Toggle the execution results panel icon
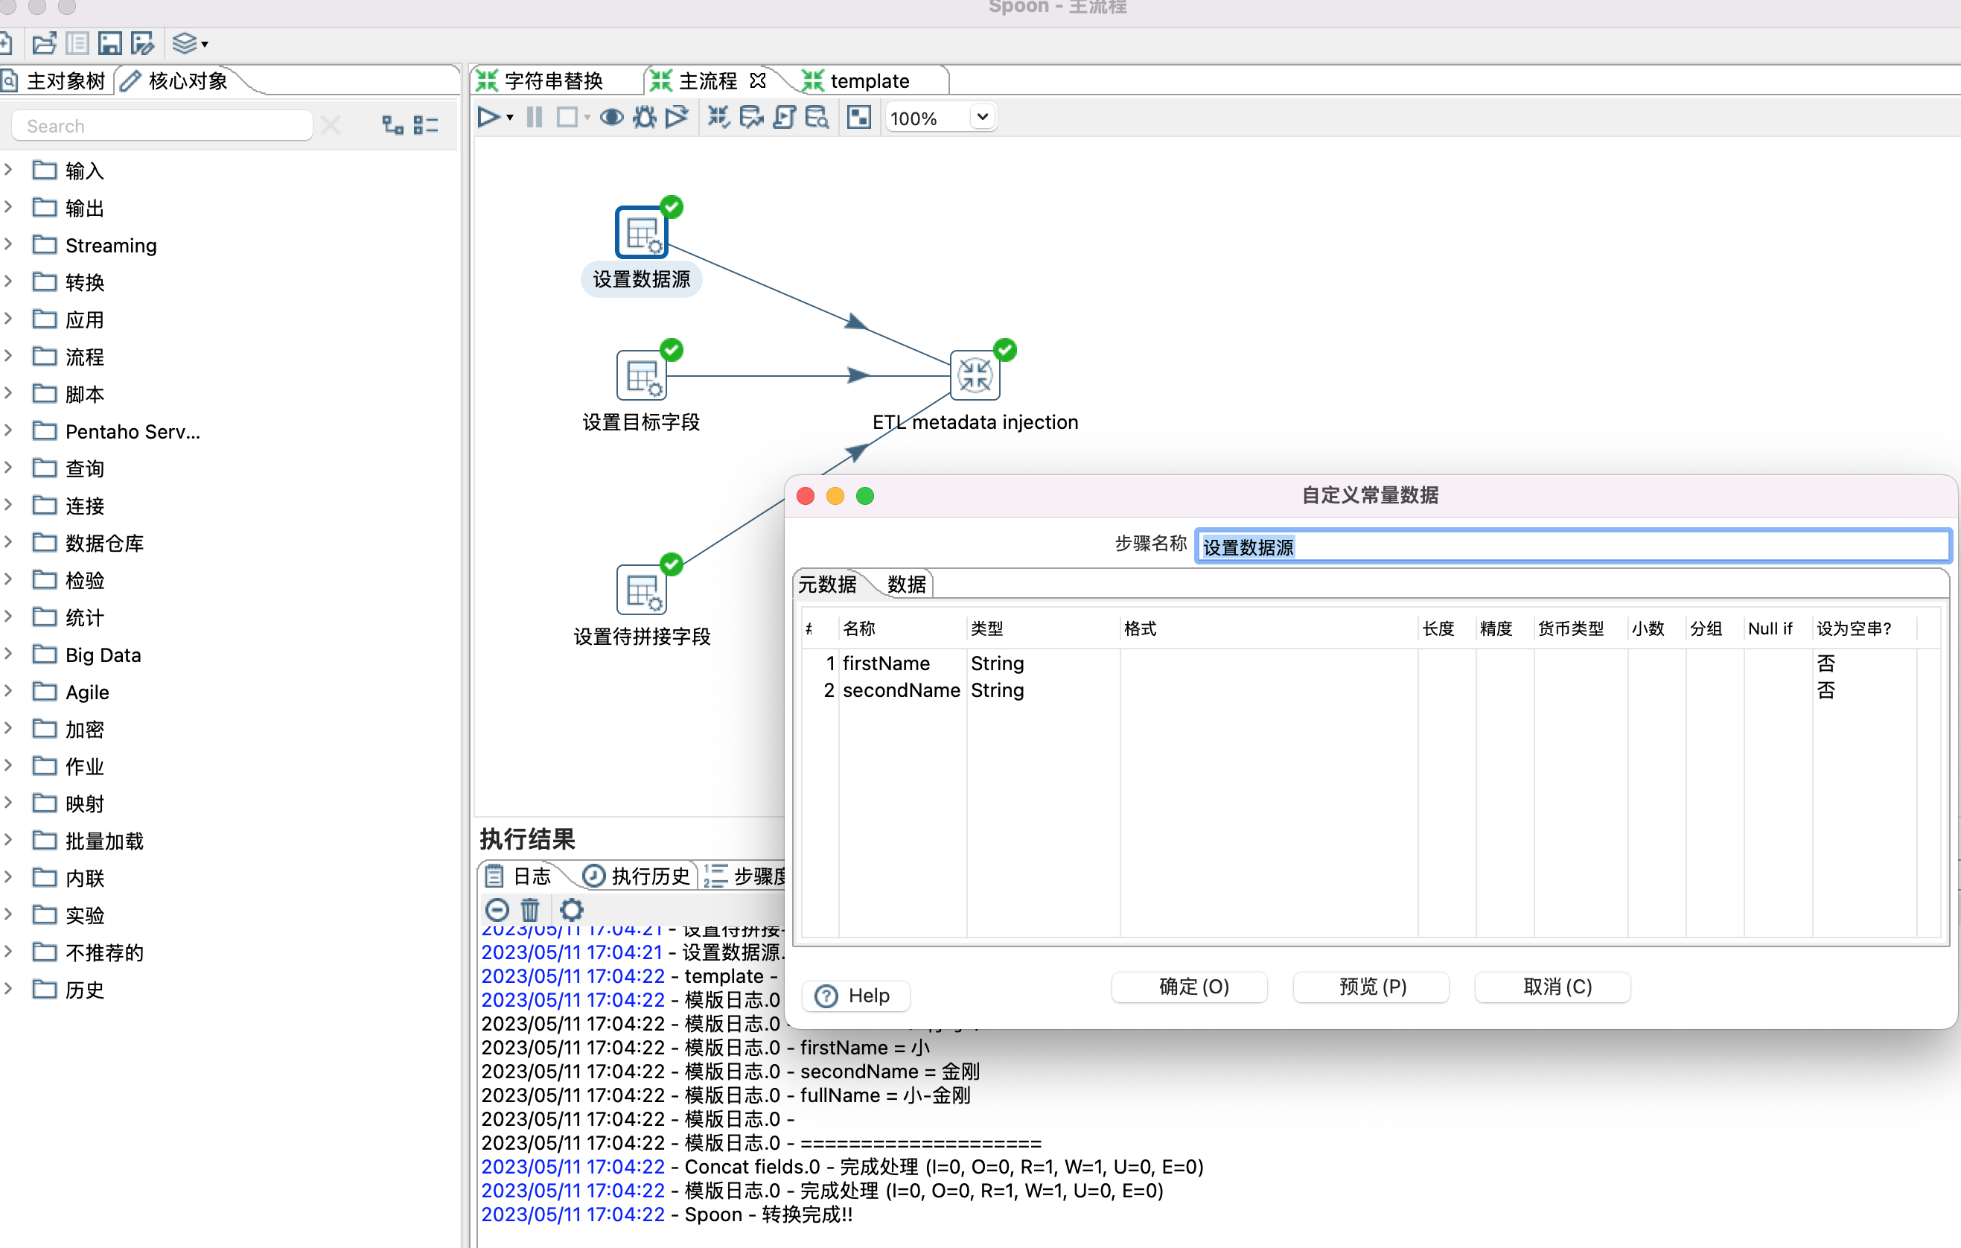Screen dimensions: 1961x1248 (x=858, y=118)
